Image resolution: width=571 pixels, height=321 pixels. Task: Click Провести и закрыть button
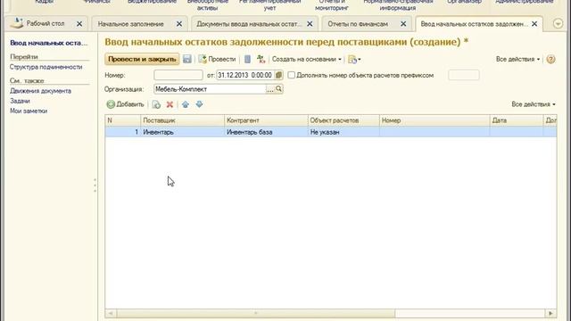tap(142, 59)
